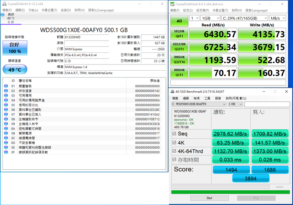
Task: Click status orb for attribute 04 row
Action: pos(6,100)
